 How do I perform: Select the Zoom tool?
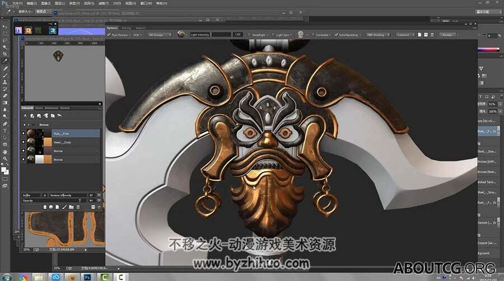[5, 158]
